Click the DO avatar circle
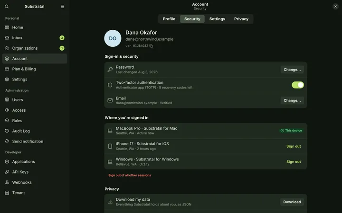Image resolution: width=342 pixels, height=213 pixels. coord(113,38)
